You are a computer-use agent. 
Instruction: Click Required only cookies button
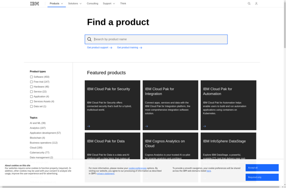click(x=262, y=177)
